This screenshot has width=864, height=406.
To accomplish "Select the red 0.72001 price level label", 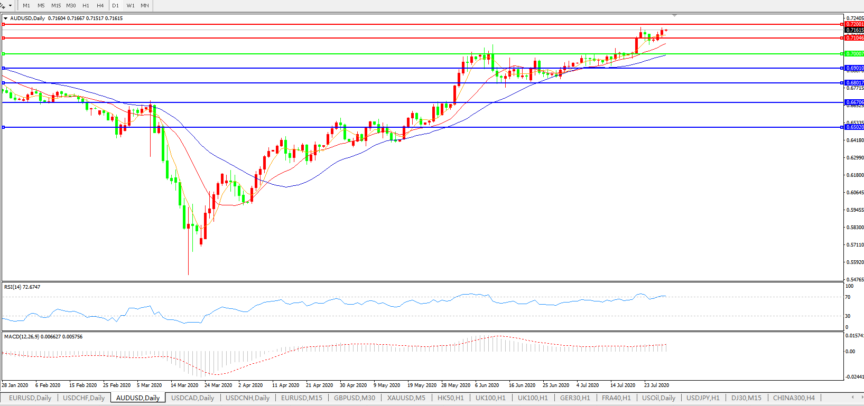I will [854, 24].
